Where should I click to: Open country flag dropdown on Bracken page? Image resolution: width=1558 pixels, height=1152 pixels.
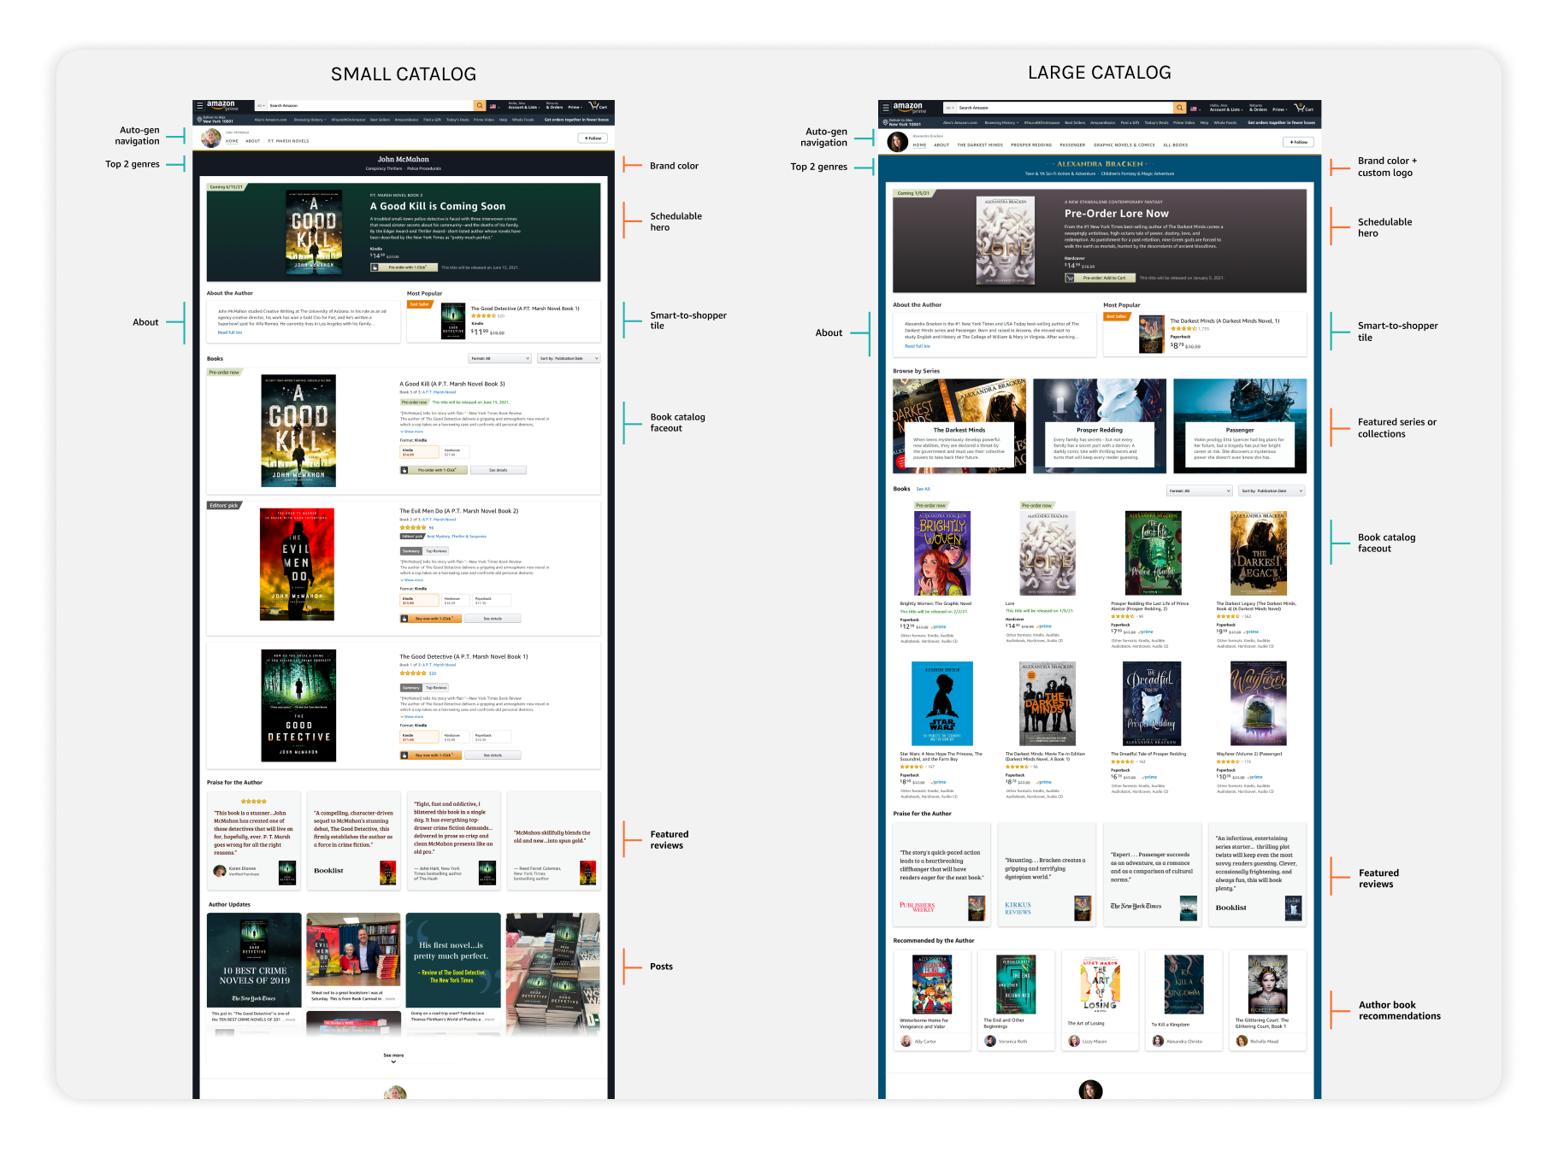(x=1195, y=109)
